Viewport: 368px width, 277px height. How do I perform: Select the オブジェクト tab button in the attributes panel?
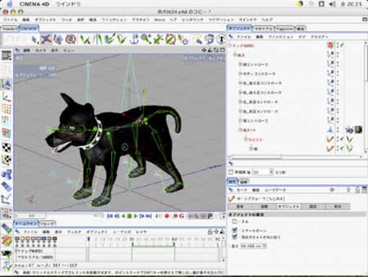click(x=289, y=206)
